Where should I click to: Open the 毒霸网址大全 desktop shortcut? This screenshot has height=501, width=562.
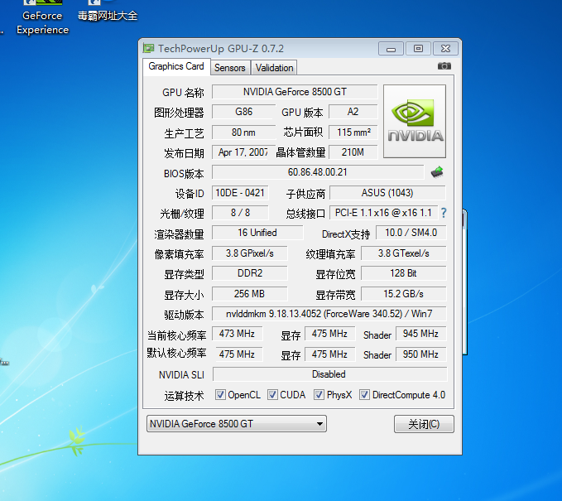(x=108, y=12)
